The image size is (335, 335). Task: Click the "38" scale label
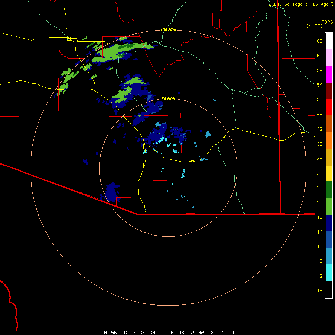pyautogui.click(x=320, y=144)
